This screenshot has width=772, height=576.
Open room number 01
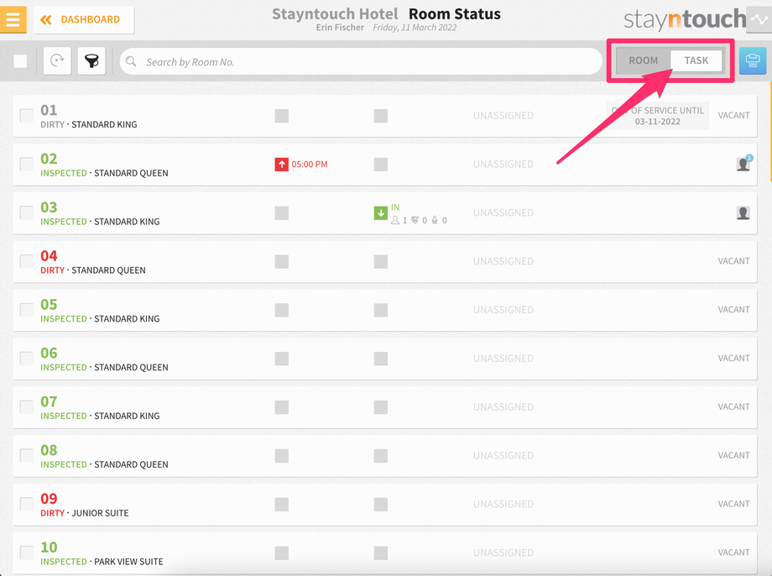click(49, 110)
